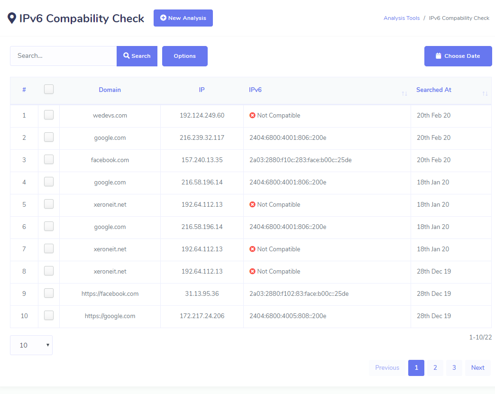Image resolution: width=495 pixels, height=394 pixels.
Task: Click the red error icon in row 5
Action: pos(252,205)
